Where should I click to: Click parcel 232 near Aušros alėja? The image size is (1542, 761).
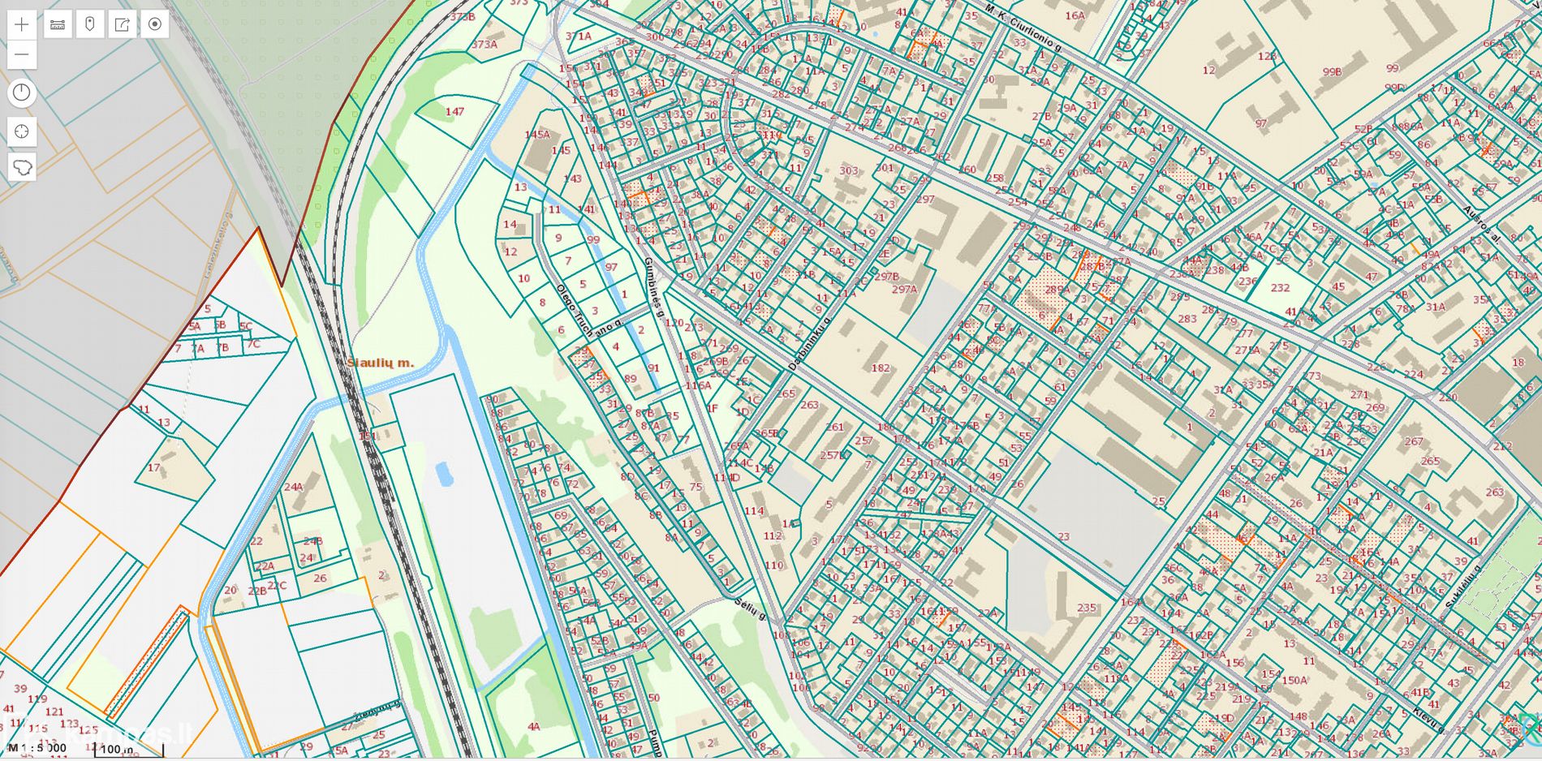[x=1280, y=288]
